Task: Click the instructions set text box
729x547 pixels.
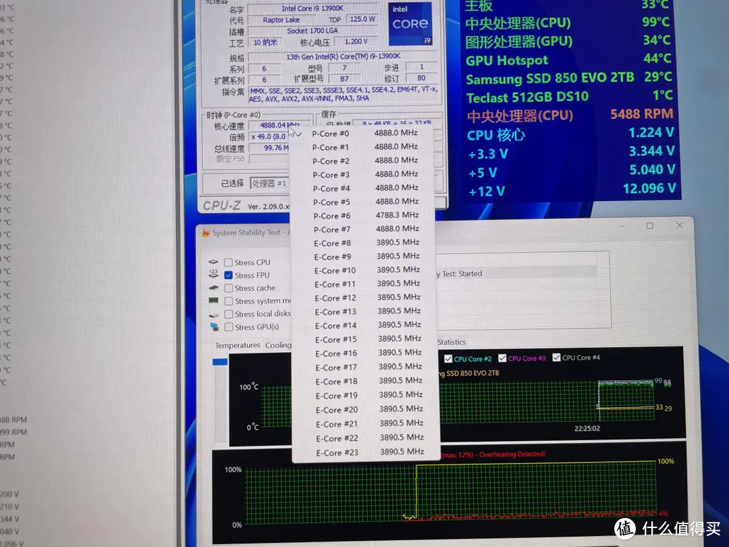Action: [x=344, y=94]
